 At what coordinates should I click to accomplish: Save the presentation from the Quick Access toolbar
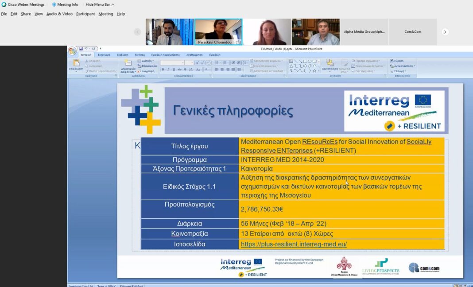click(81, 49)
